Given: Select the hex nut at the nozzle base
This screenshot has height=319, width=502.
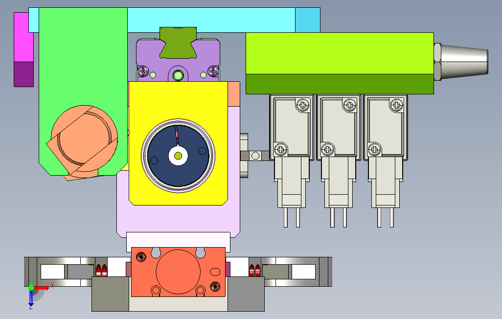Looking at the screenshot, I should [437, 62].
